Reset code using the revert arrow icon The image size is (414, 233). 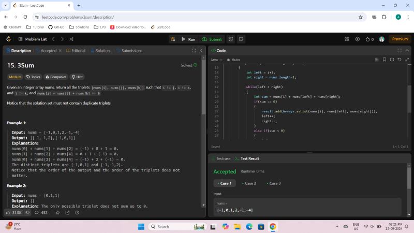pyautogui.click(x=400, y=60)
